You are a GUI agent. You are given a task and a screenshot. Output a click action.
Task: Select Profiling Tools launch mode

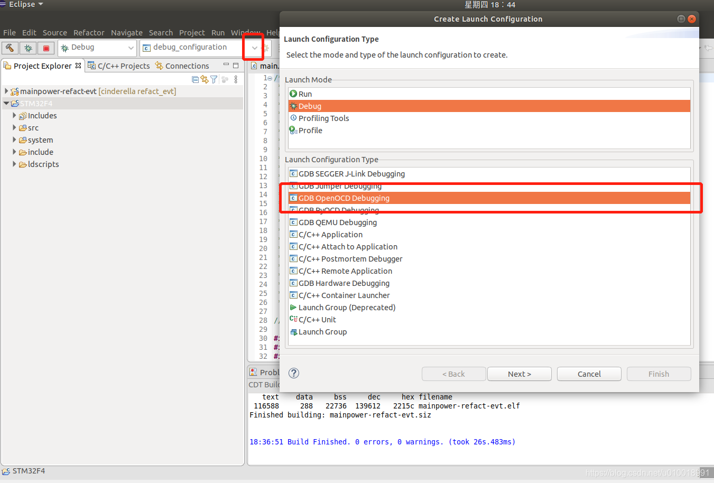point(489,118)
